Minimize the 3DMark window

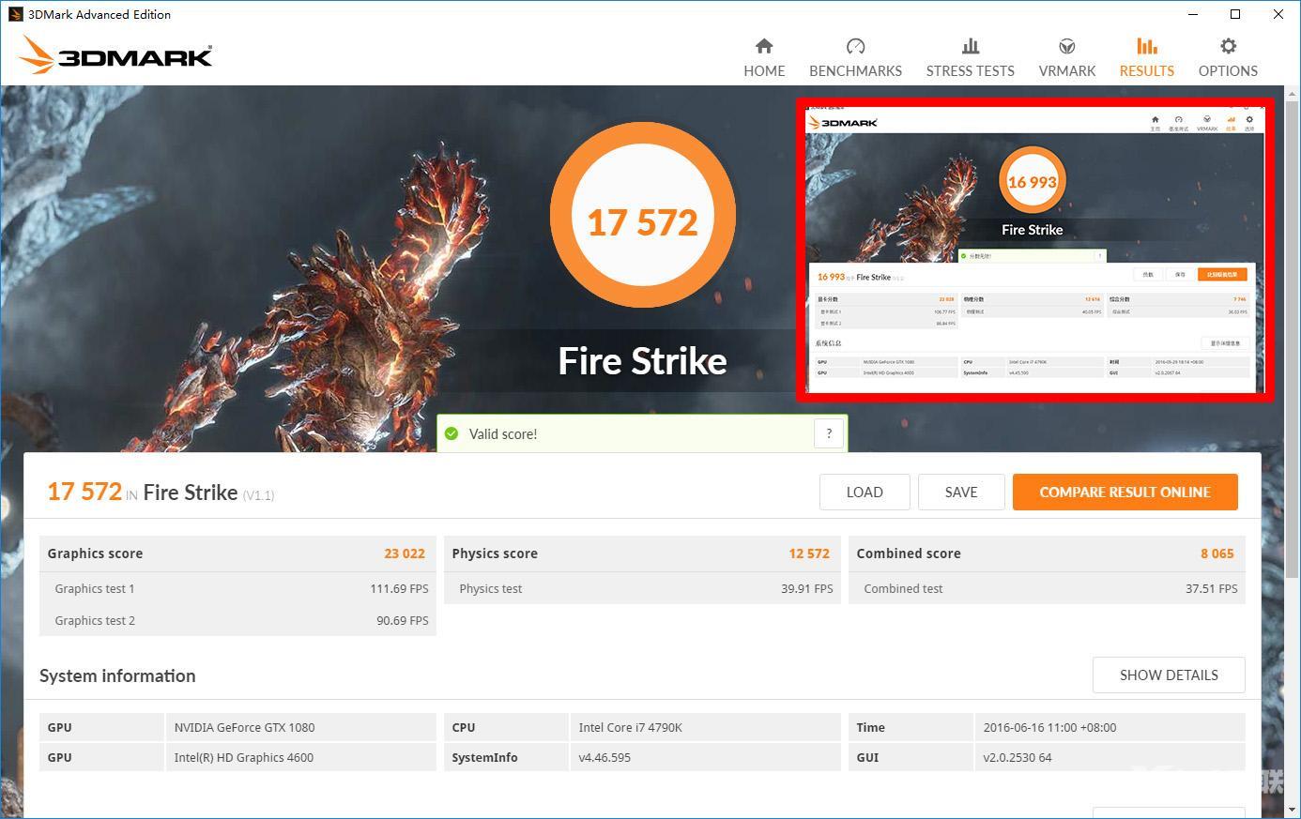click(1193, 14)
